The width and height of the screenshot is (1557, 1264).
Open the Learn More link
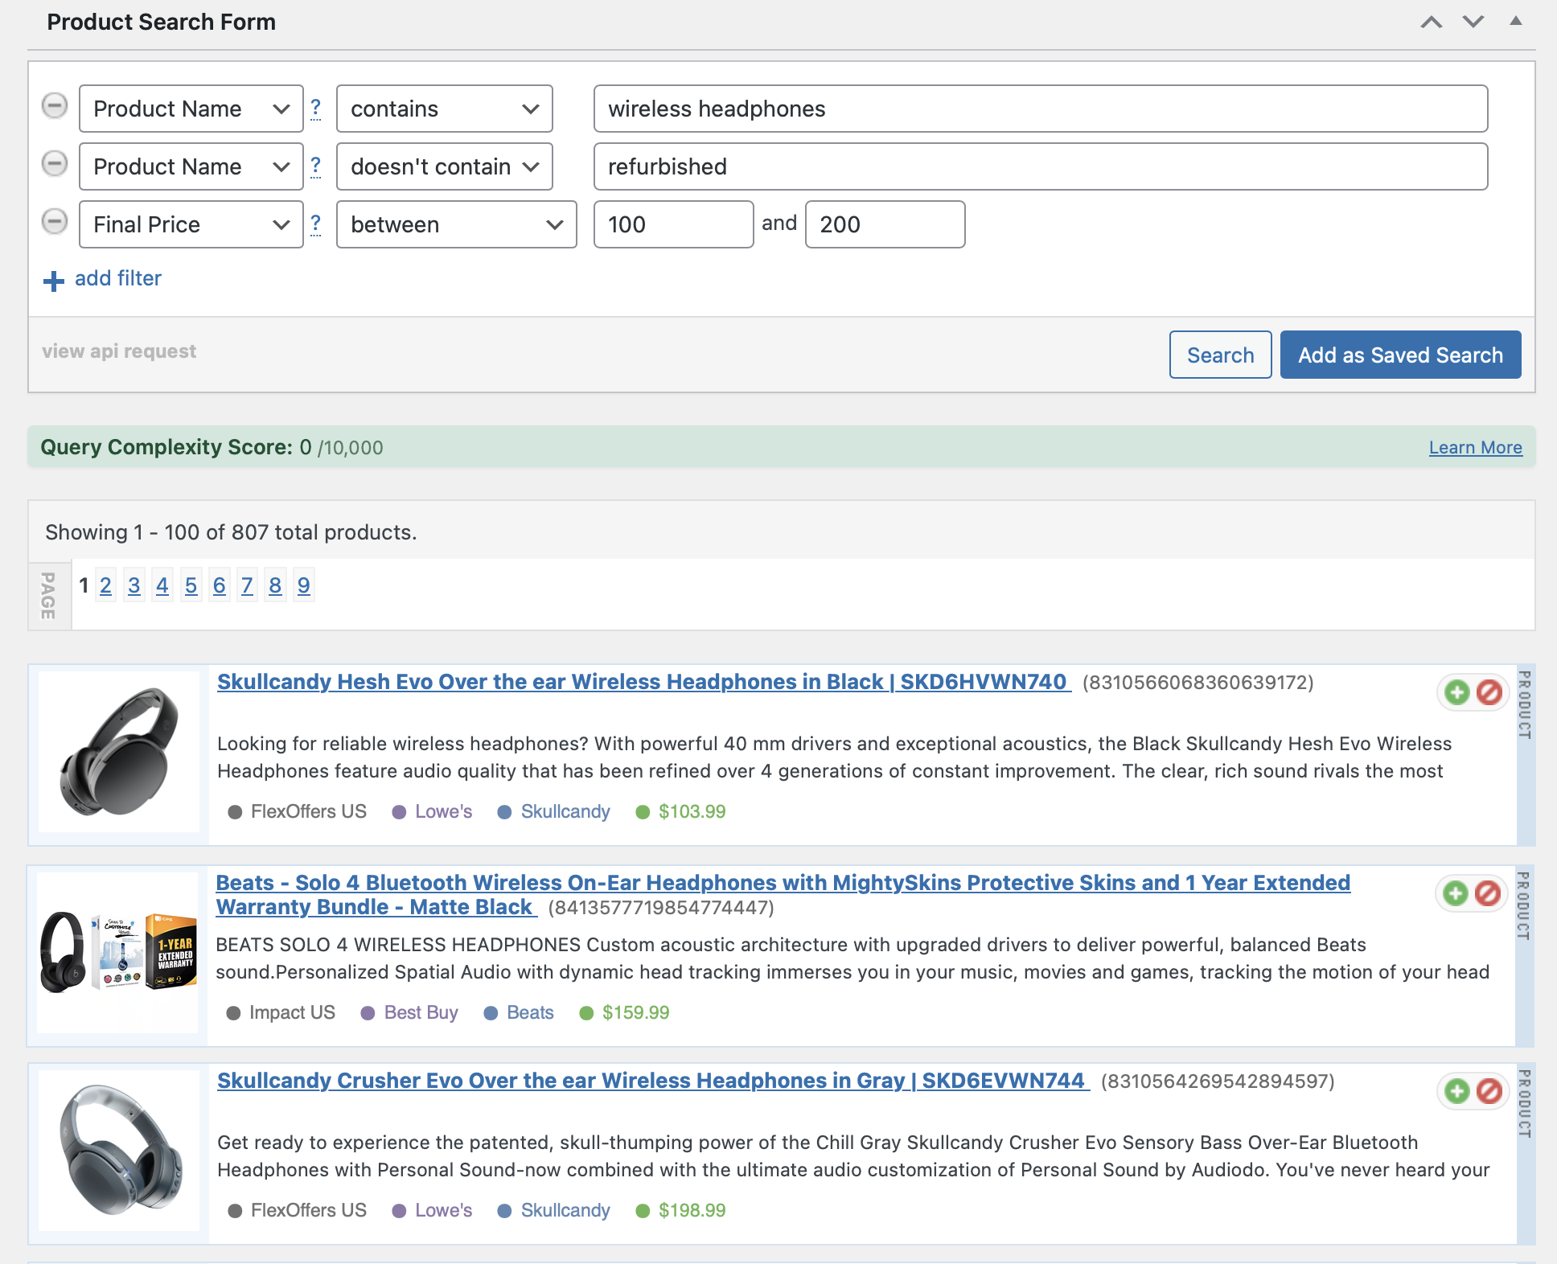[x=1475, y=448]
